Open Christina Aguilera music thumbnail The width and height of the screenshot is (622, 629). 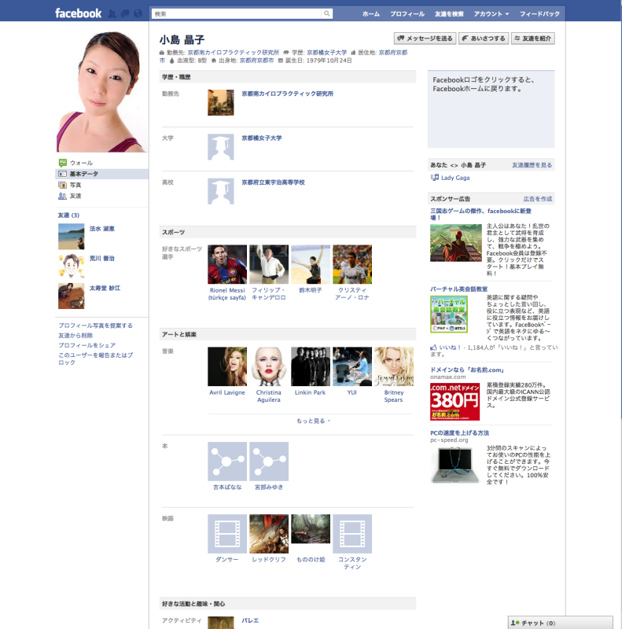(269, 366)
